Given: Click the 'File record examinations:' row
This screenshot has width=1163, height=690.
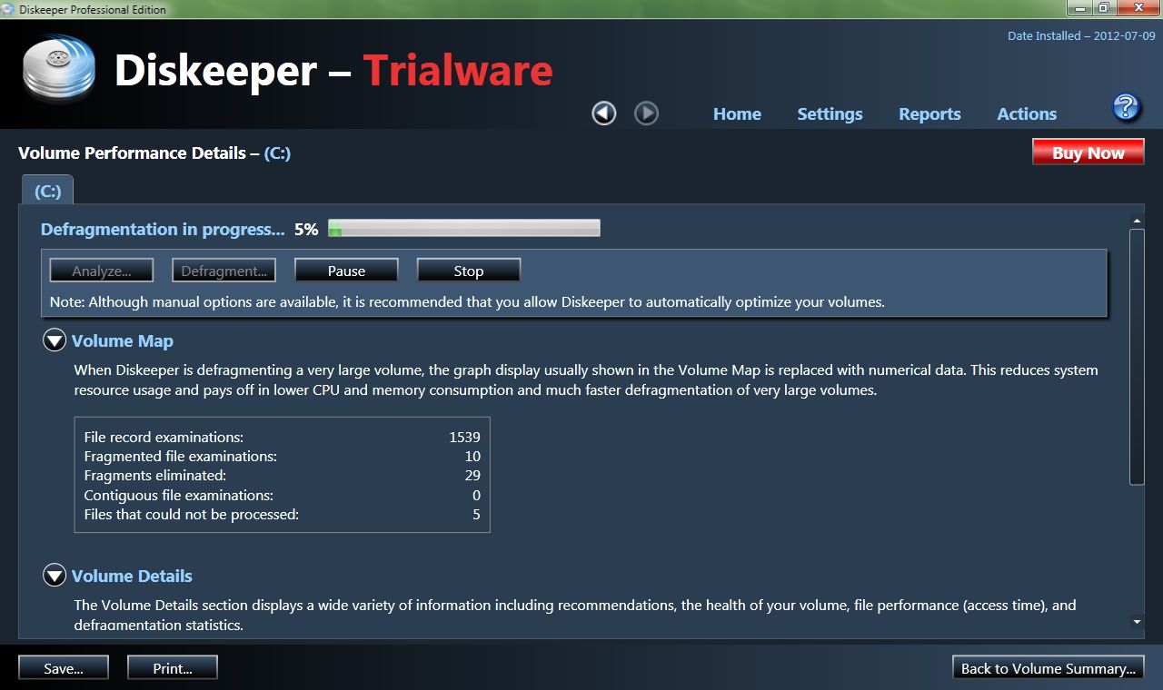Looking at the screenshot, I should (x=282, y=437).
